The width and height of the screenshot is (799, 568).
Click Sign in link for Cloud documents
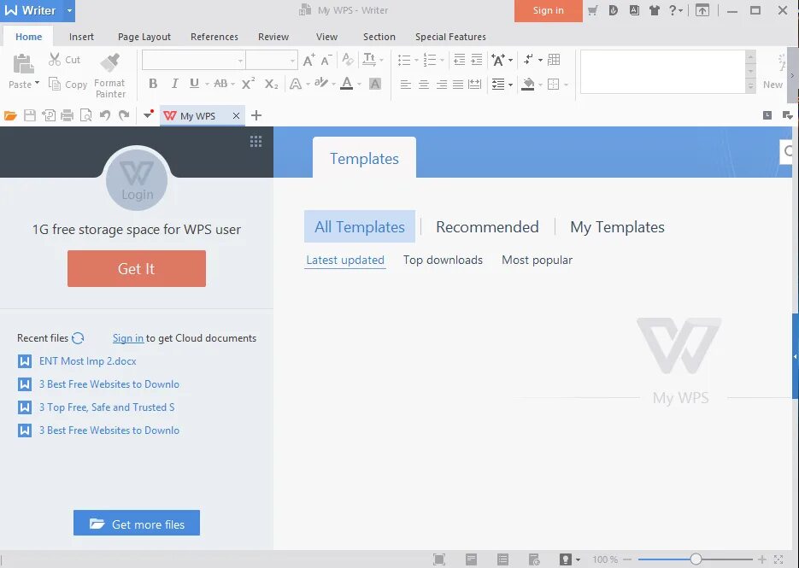pos(128,337)
